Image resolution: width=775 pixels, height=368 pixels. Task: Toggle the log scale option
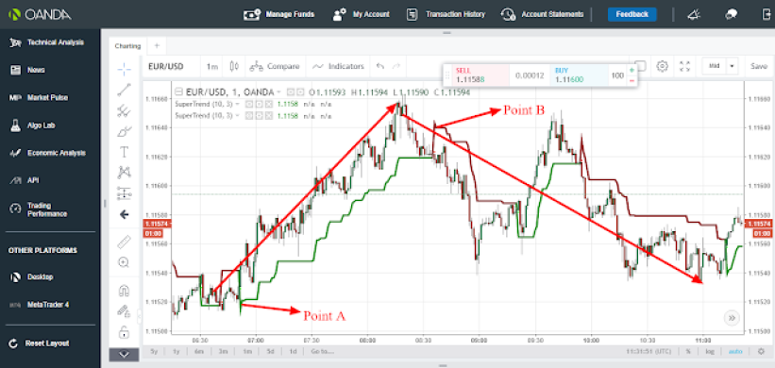pos(710,352)
